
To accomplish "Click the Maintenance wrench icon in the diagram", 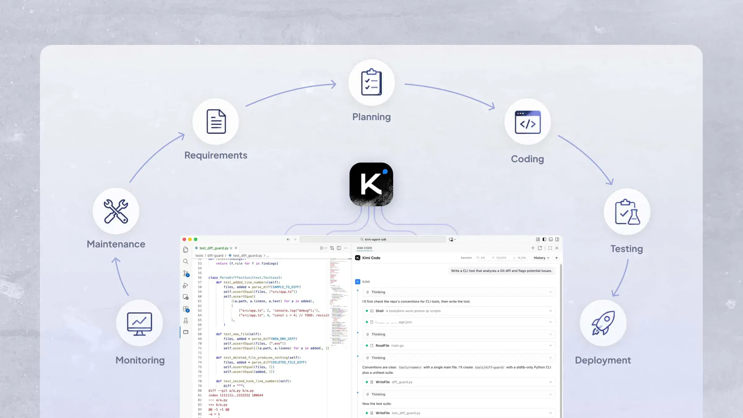I will pyautogui.click(x=116, y=211).
